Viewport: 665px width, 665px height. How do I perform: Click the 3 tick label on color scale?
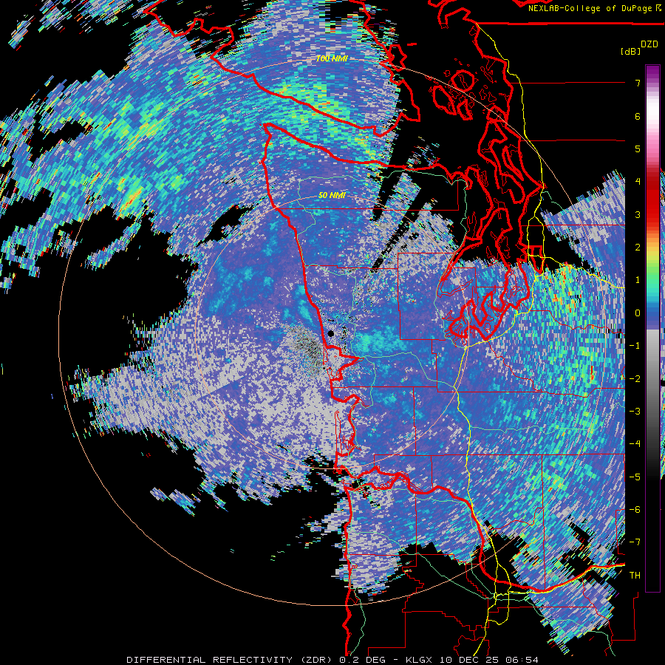point(638,214)
